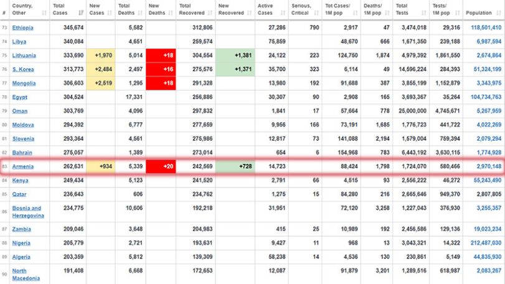The width and height of the screenshot is (505, 284).
Task: Select Zambia active cases value 415
Action: (280, 229)
